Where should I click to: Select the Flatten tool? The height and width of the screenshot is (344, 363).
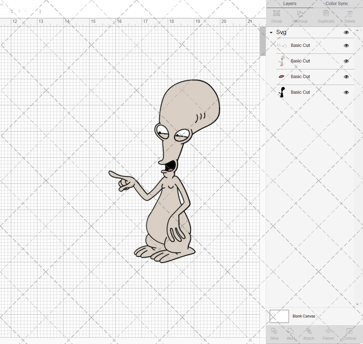pos(328,334)
